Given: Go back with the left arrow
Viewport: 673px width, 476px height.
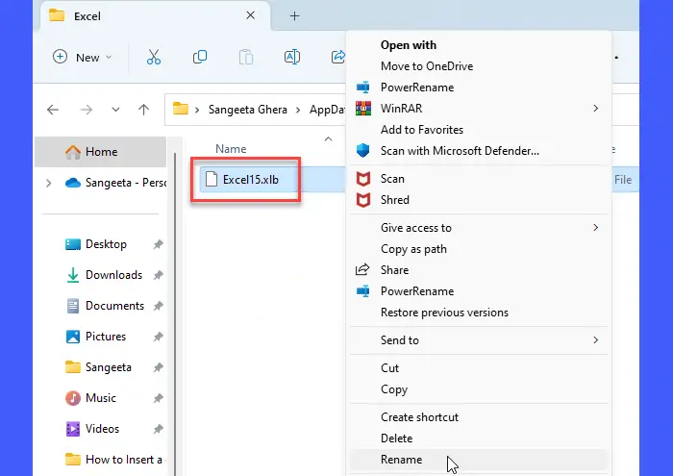Looking at the screenshot, I should (53, 110).
